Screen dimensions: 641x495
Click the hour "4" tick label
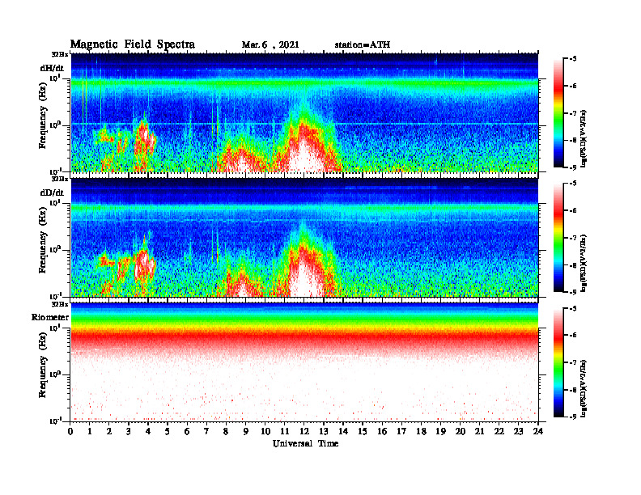[x=148, y=431]
